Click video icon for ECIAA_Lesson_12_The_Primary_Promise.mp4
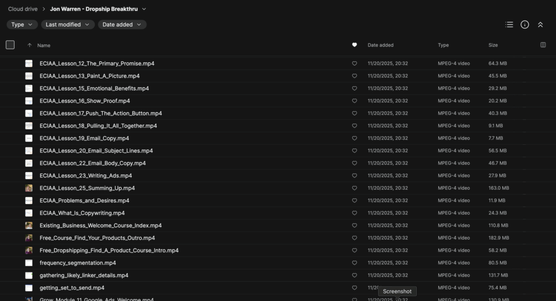The width and height of the screenshot is (556, 301). coord(29,63)
